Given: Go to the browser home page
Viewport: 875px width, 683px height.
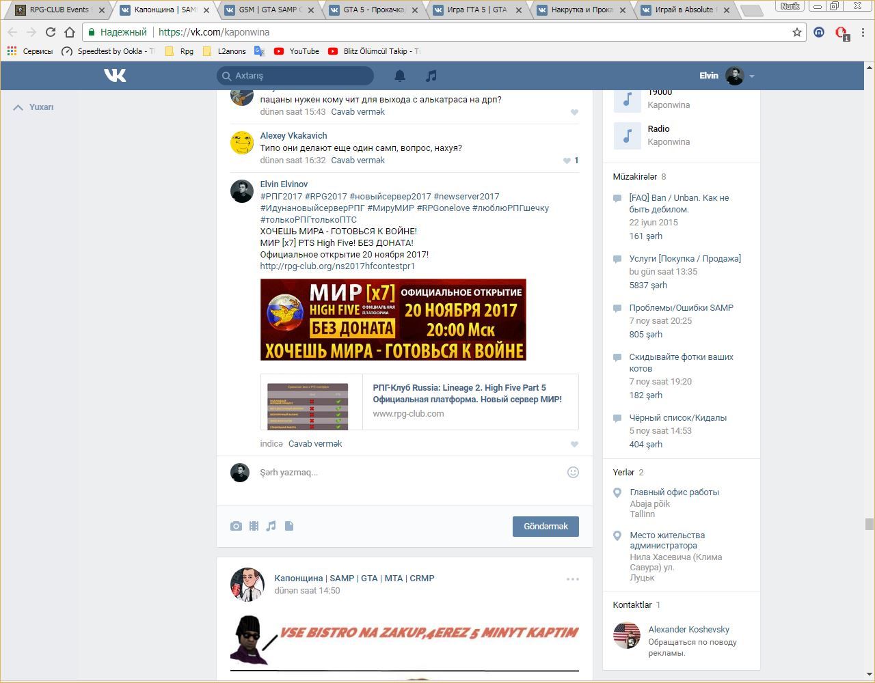Looking at the screenshot, I should click(69, 32).
